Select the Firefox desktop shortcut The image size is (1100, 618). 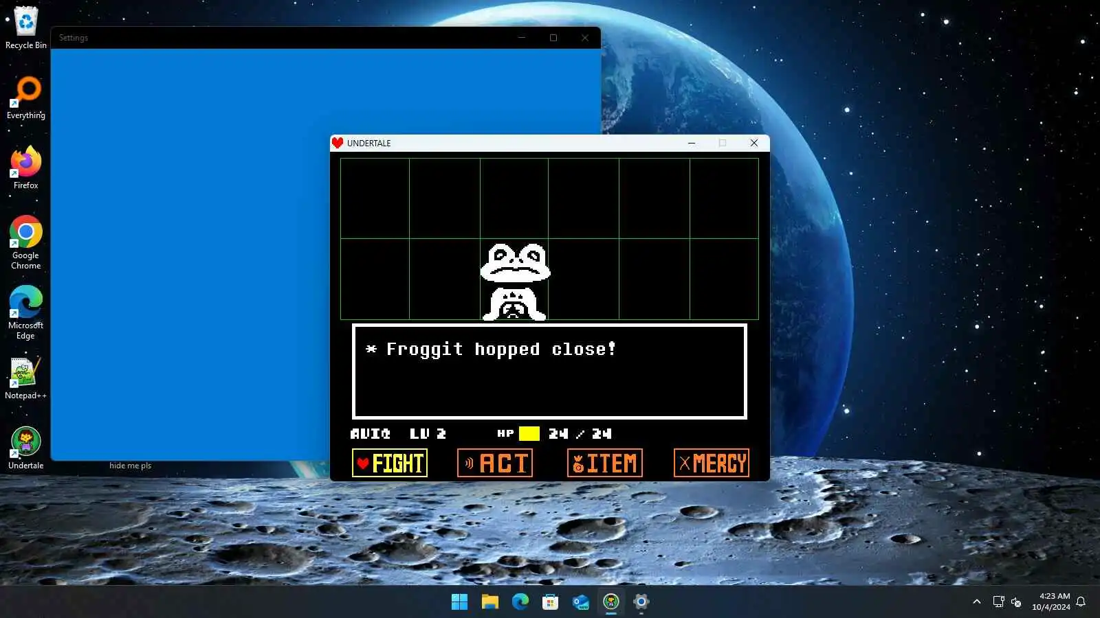coord(26,168)
